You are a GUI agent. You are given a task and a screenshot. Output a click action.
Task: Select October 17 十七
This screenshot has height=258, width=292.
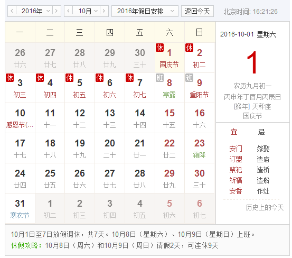coord(20,148)
